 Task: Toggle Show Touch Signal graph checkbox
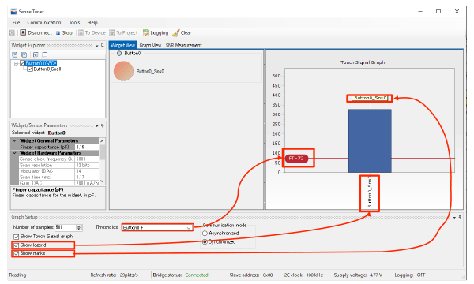[16, 237]
